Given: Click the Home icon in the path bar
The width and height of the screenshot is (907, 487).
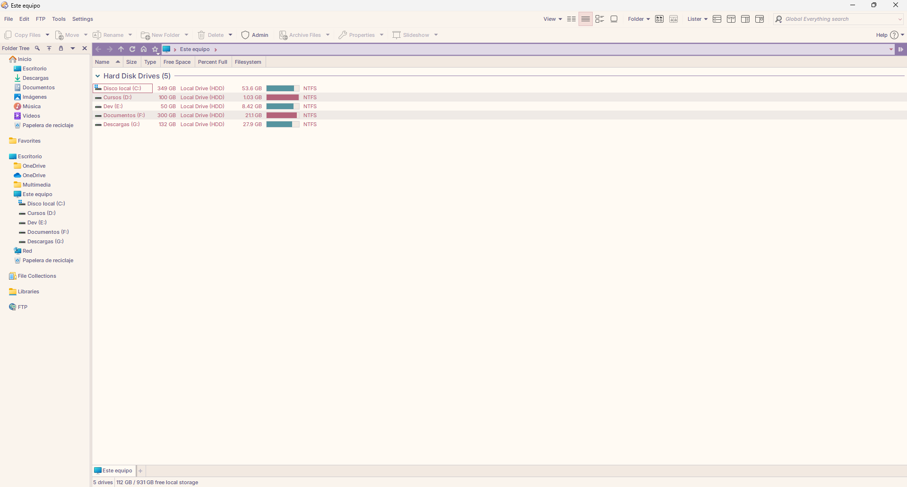Looking at the screenshot, I should tap(144, 49).
